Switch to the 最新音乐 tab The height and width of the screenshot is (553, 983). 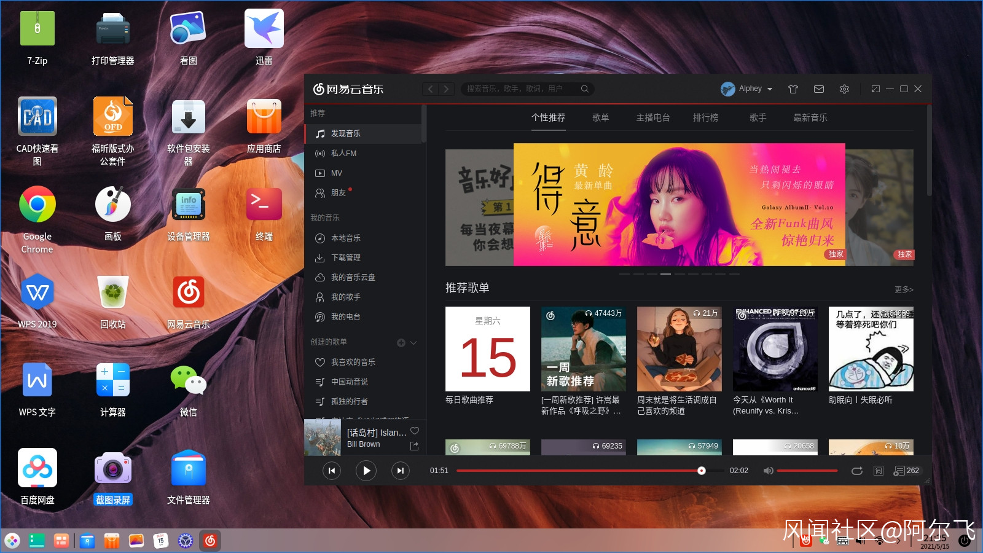810,117
